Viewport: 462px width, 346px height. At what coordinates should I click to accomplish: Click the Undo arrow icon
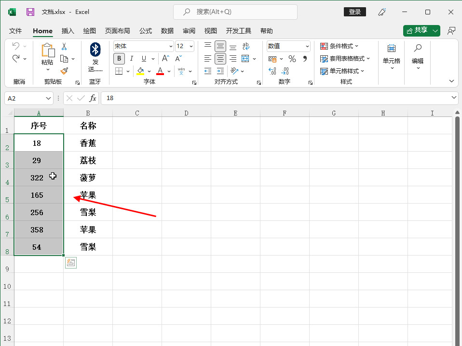pos(16,46)
